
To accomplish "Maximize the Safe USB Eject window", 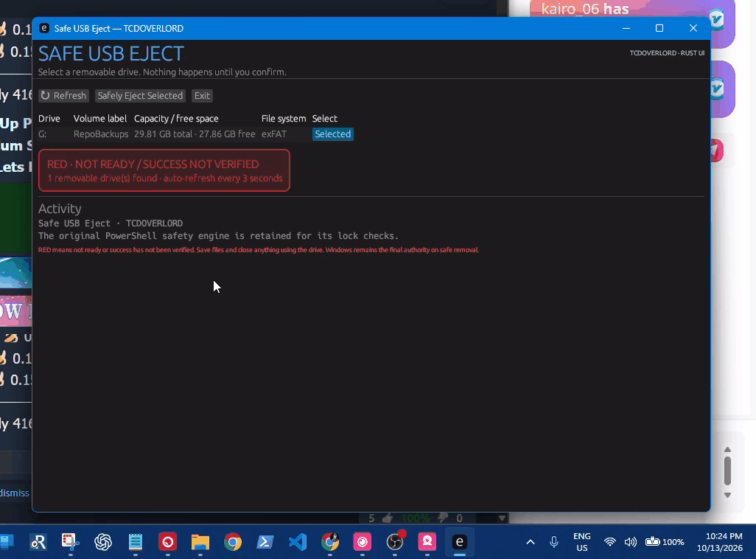I will pos(659,28).
